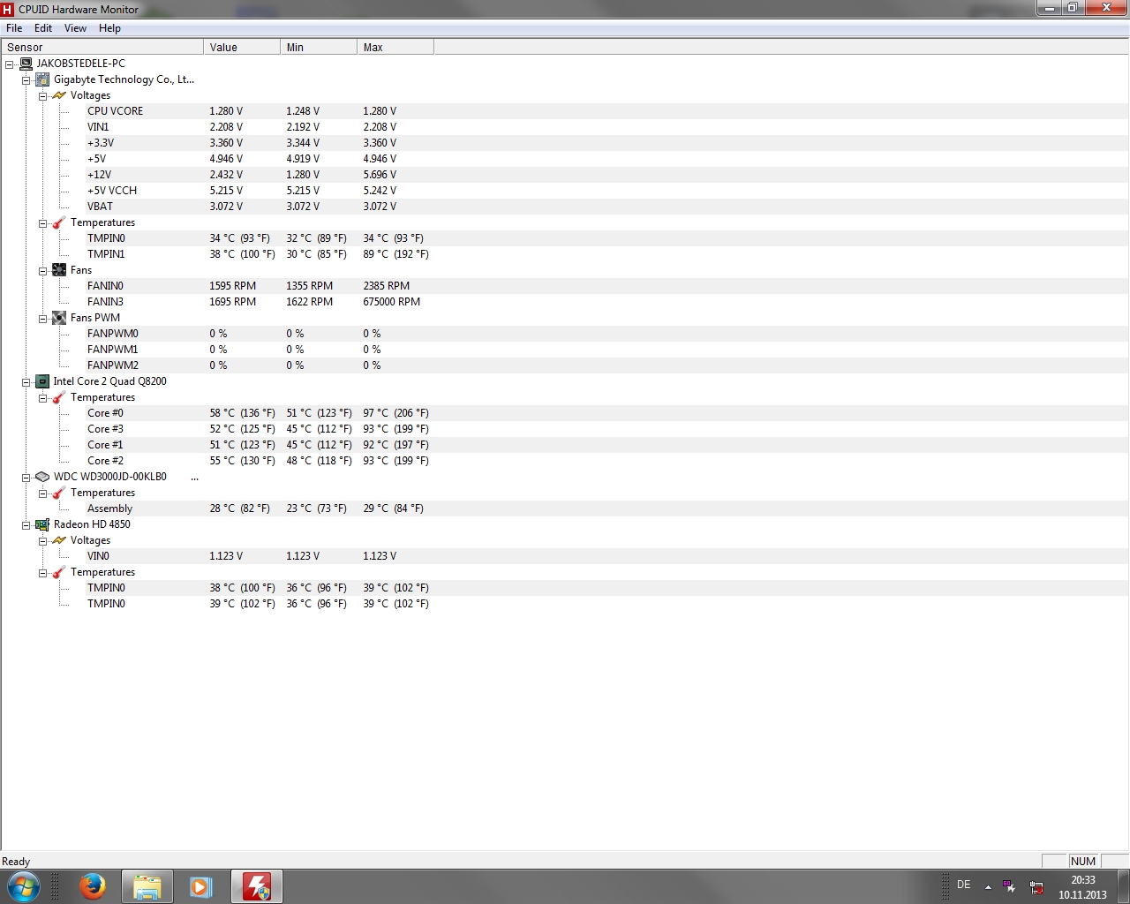Screen dimensions: 1130x904
Task: Open Windows Explorer from the taskbar
Action: (x=147, y=886)
